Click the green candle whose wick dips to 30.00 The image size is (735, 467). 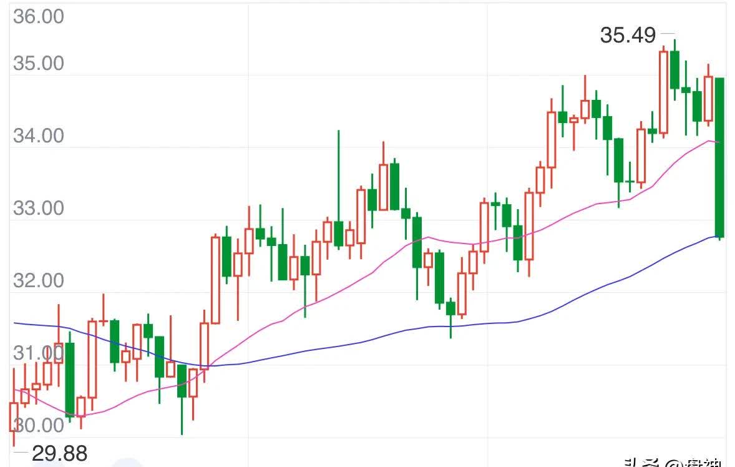[x=182, y=381]
